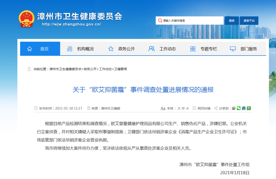Click the star icon beside 政务公开

coord(111,49)
